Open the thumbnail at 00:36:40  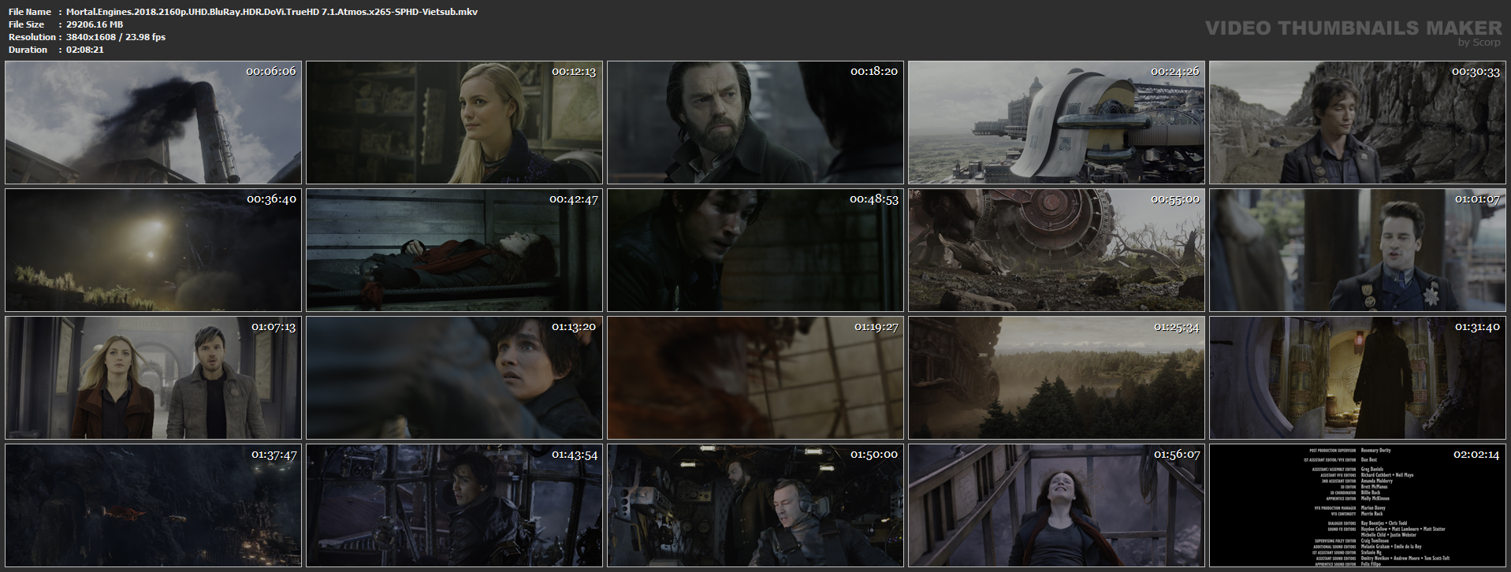[x=153, y=250]
